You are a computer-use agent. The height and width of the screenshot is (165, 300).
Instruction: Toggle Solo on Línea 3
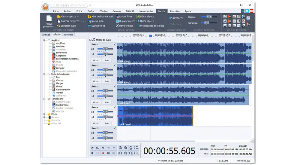[x=106, y=102]
